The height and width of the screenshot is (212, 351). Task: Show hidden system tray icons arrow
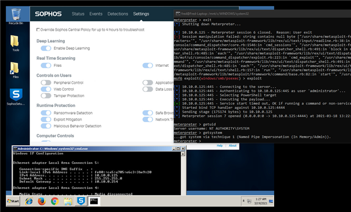coord(243,201)
